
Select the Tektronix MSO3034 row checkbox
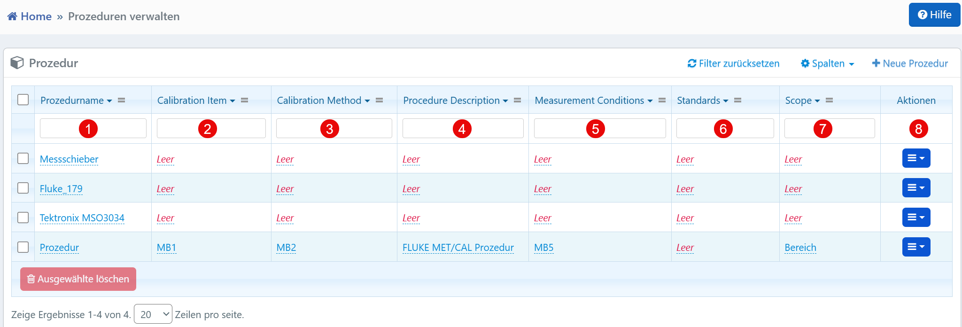[23, 218]
